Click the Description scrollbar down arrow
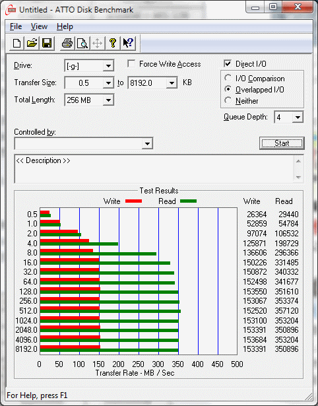318x406 pixels. [x=298, y=178]
